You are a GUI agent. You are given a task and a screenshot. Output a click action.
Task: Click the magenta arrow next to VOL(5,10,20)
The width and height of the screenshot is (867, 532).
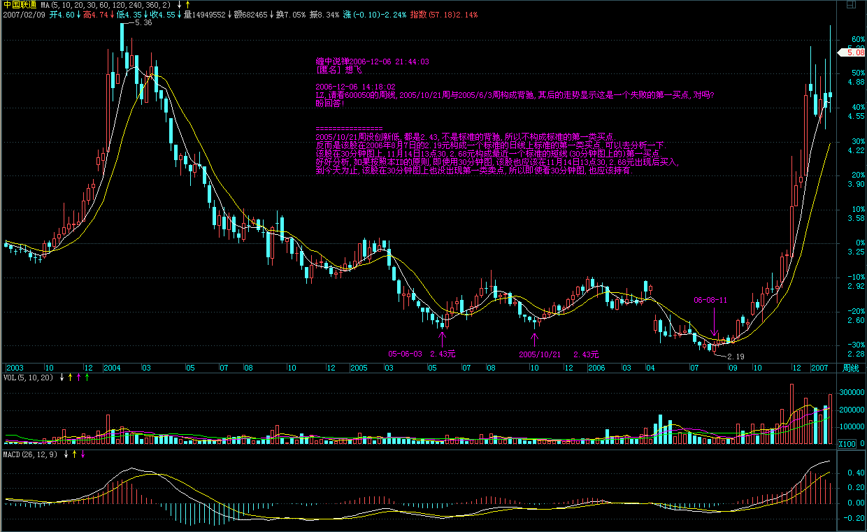coord(78,378)
